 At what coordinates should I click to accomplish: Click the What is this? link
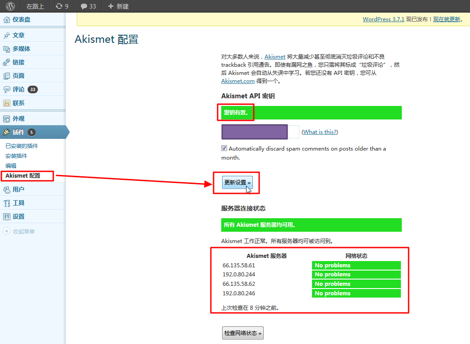(x=320, y=132)
